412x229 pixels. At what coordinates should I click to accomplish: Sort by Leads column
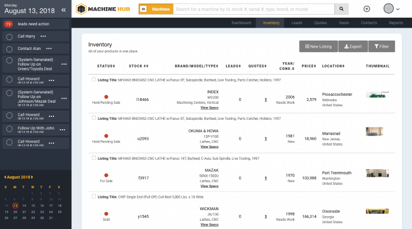coord(233,66)
